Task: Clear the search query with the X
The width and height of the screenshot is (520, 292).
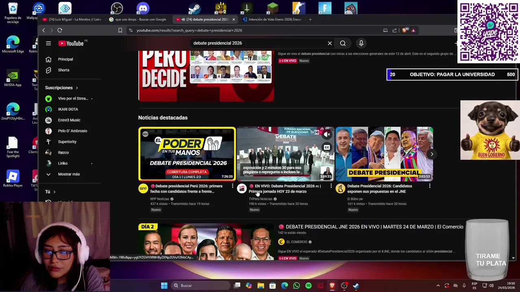Action: [x=330, y=43]
